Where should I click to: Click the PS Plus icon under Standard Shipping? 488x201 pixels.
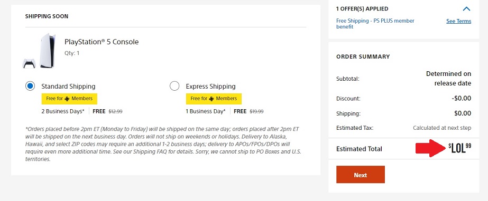[x=67, y=99]
